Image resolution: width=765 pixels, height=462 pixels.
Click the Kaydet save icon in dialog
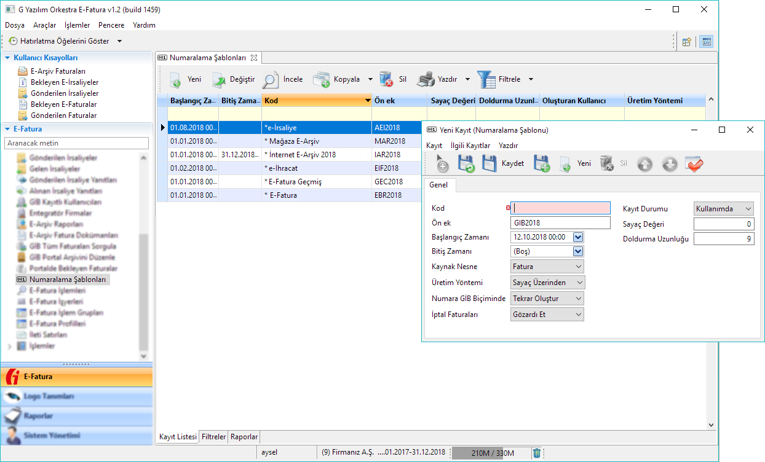[490, 164]
